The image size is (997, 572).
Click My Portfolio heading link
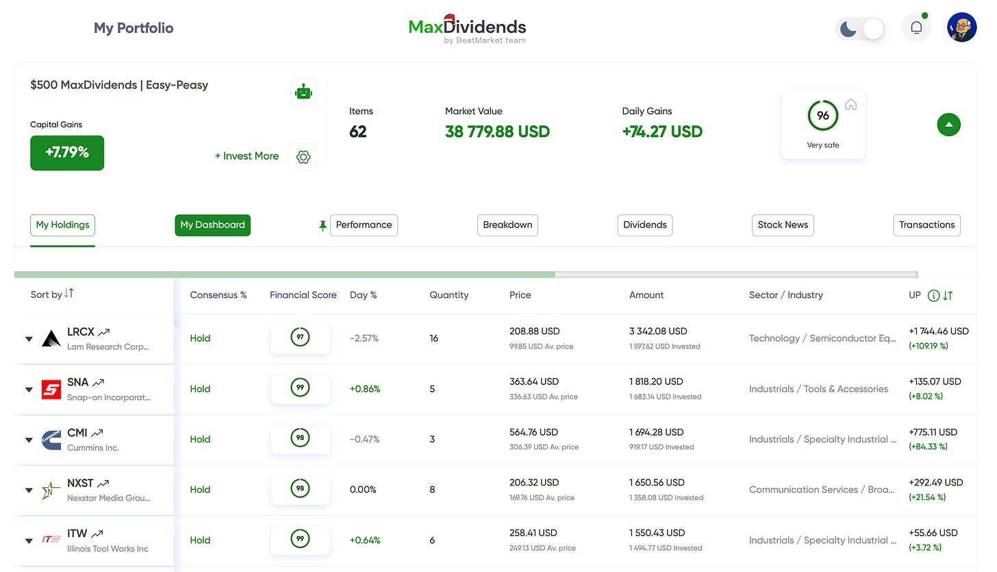click(134, 28)
